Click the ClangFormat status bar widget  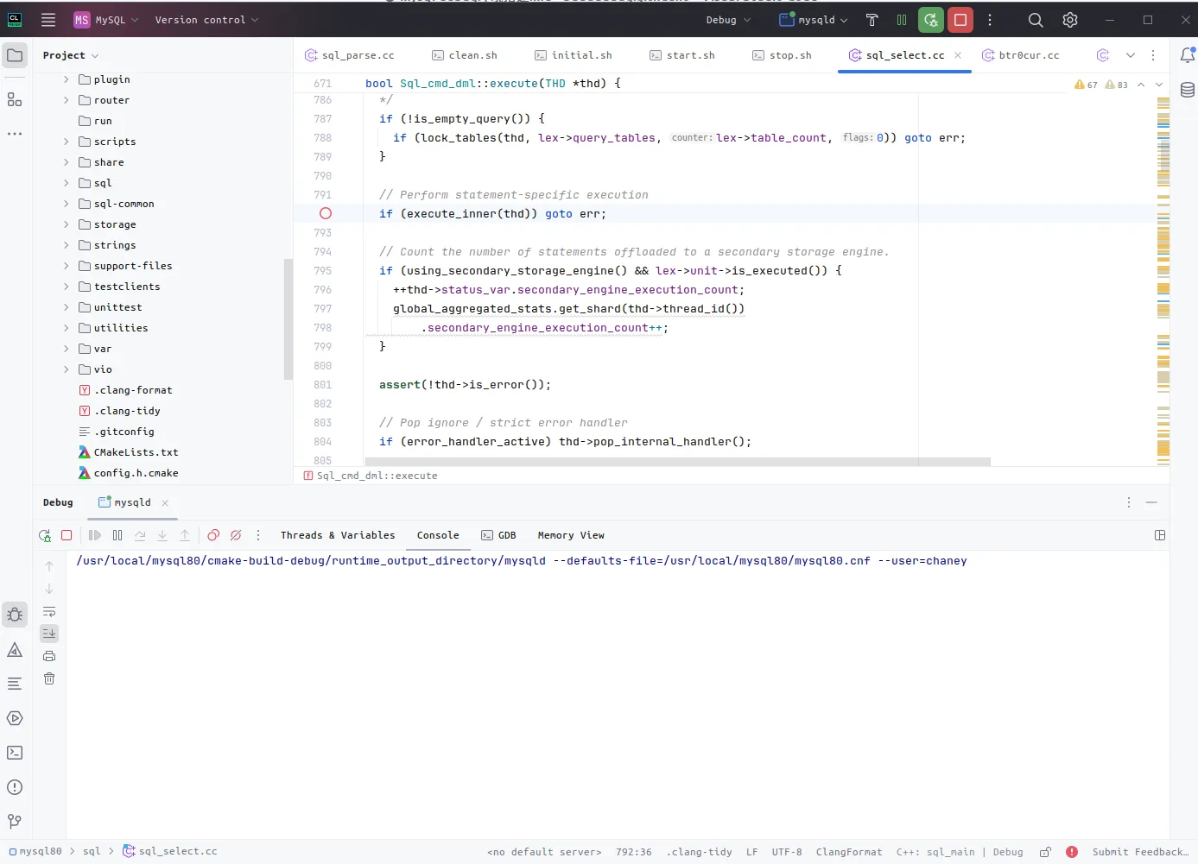click(849, 852)
